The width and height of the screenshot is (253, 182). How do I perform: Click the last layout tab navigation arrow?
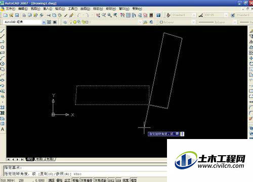click(22, 159)
